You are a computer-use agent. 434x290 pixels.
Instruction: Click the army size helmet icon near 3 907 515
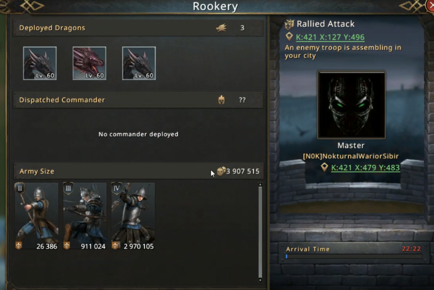click(x=221, y=171)
